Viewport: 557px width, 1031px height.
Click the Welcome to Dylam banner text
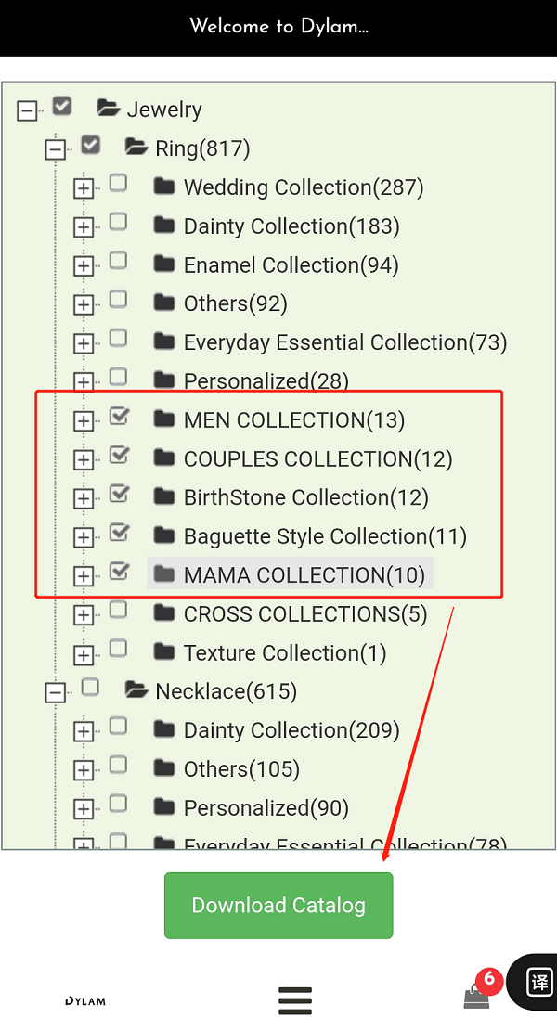[x=278, y=26]
